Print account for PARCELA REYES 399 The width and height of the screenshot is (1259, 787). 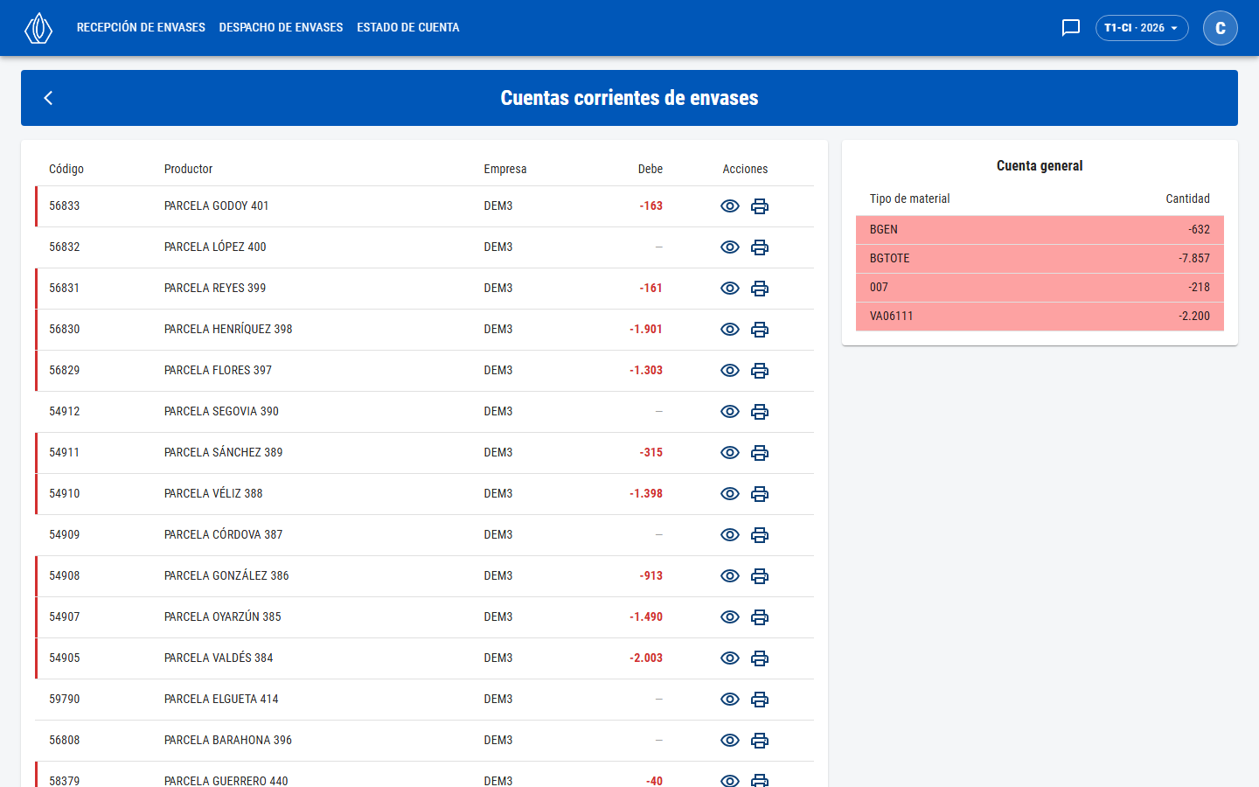coord(760,289)
